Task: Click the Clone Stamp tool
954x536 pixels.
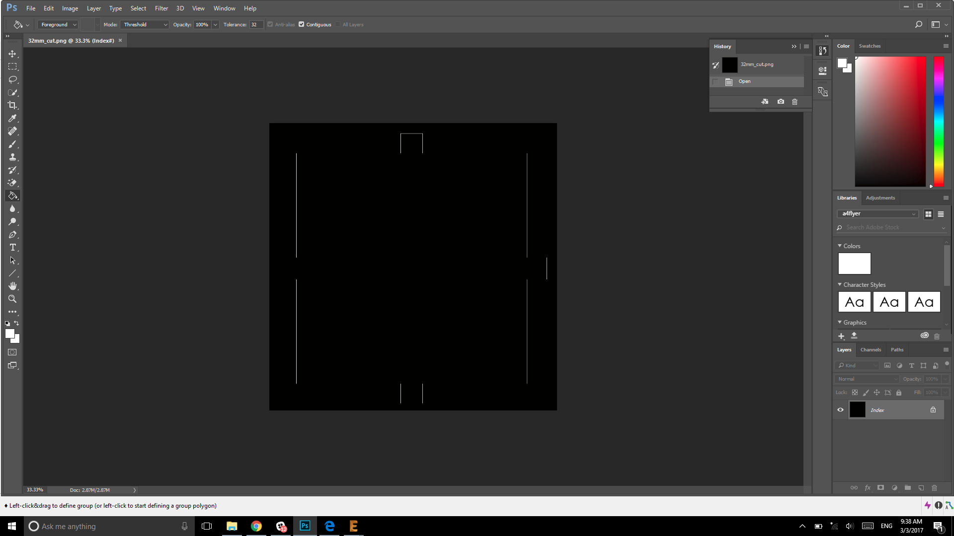Action: (x=12, y=157)
